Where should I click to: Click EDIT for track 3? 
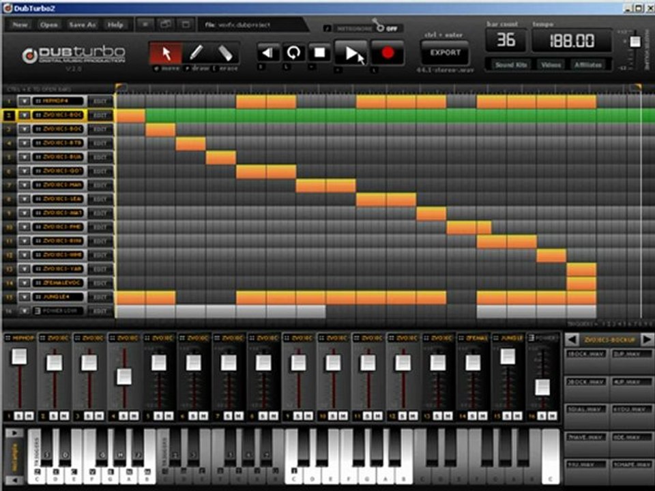[x=100, y=129]
